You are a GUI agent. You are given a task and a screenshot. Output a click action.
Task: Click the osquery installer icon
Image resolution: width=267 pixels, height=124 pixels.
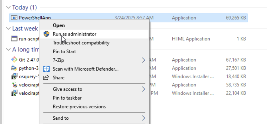coord(14,76)
